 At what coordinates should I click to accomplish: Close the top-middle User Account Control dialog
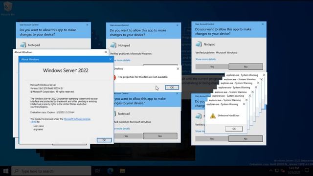point(177,25)
